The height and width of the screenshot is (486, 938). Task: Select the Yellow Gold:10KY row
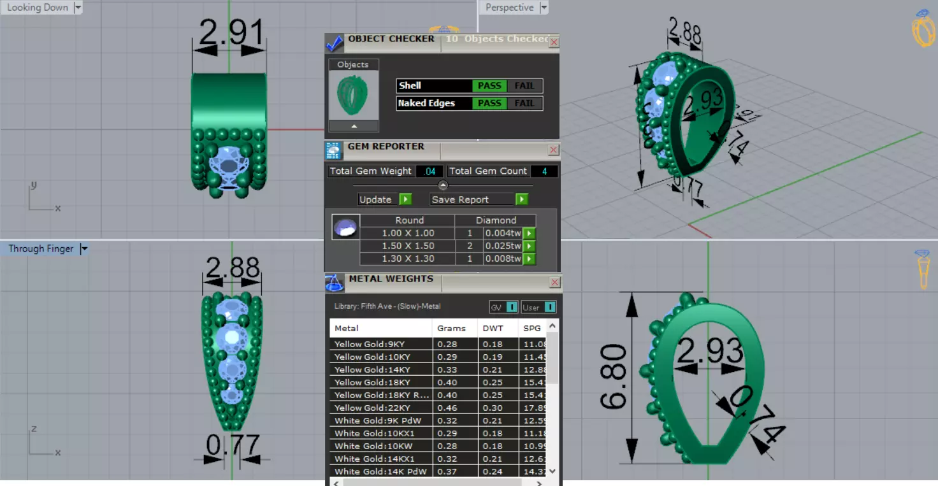click(438, 357)
